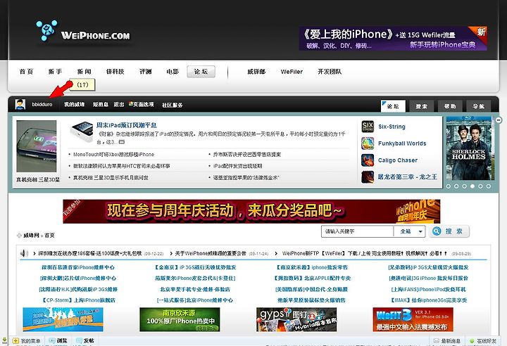Click the gyps 图钉 Hybrid ad banner
507x346 pixels.
tap(296, 319)
